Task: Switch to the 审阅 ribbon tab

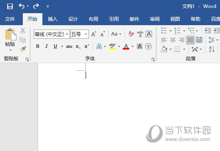Action: 155,19
